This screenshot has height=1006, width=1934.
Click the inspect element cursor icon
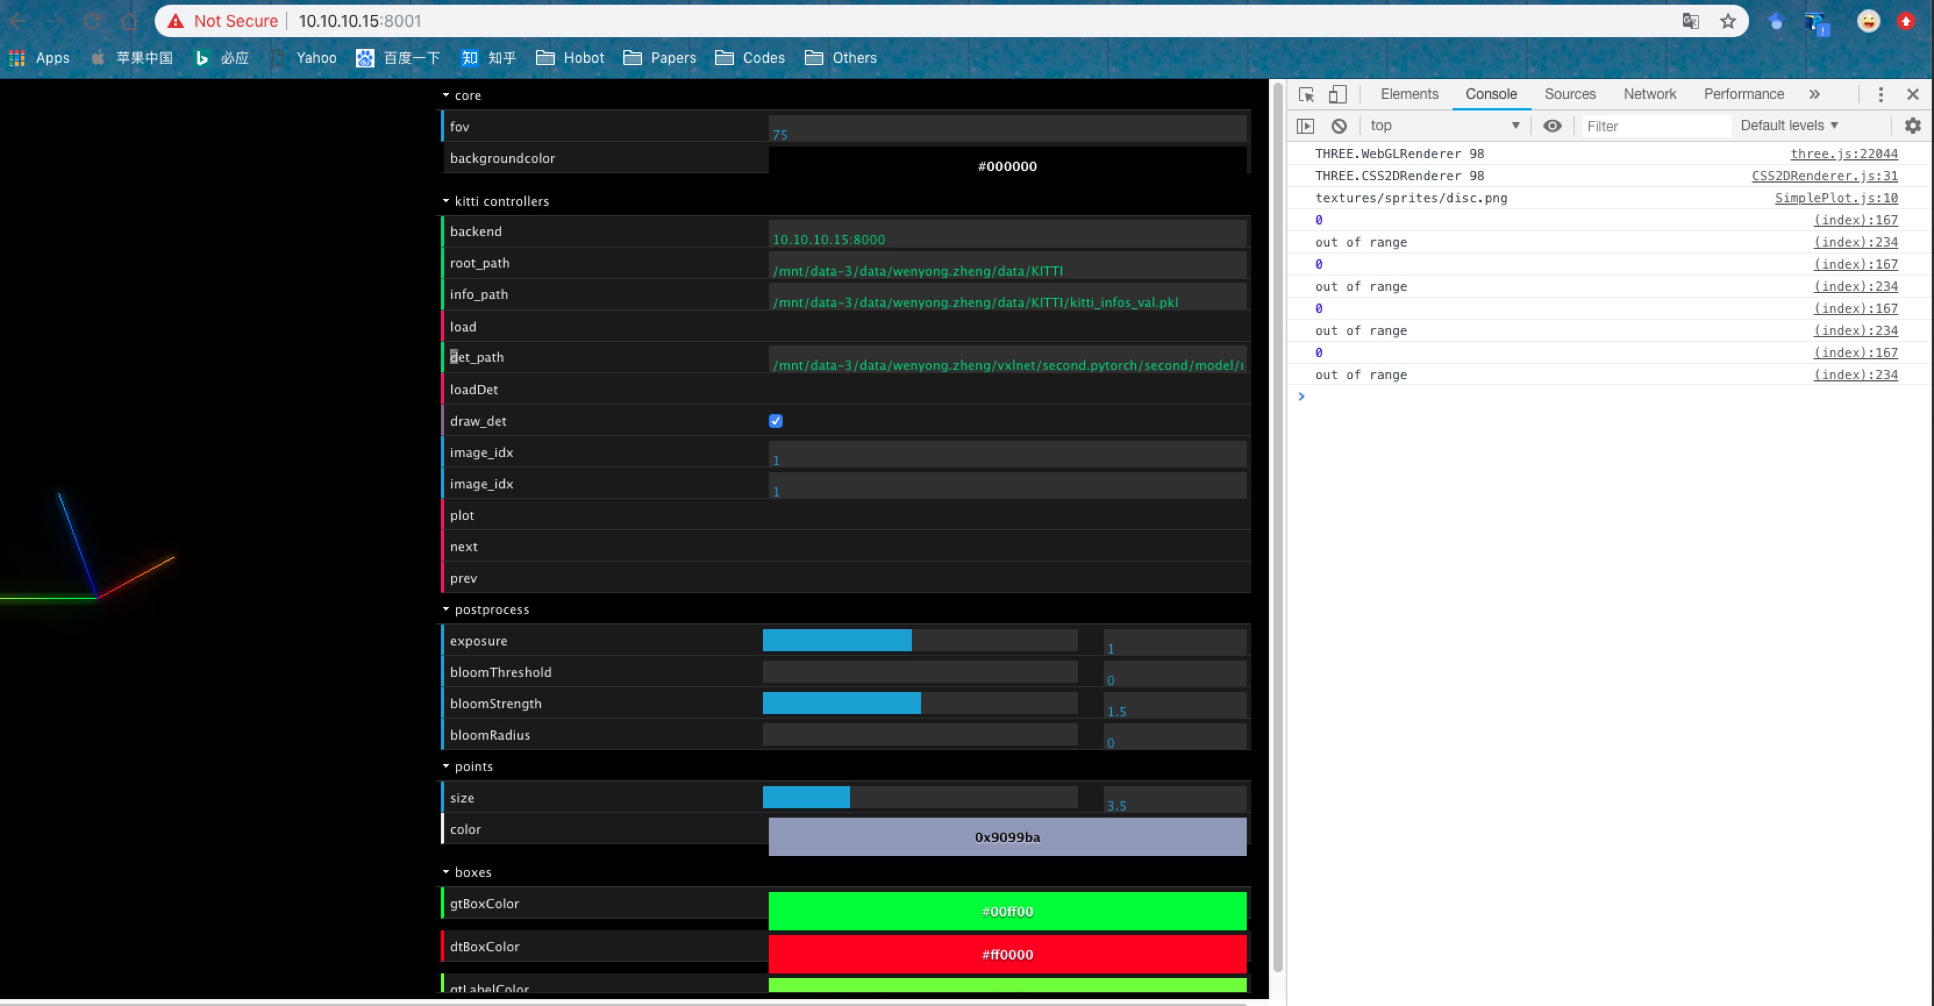(x=1307, y=94)
